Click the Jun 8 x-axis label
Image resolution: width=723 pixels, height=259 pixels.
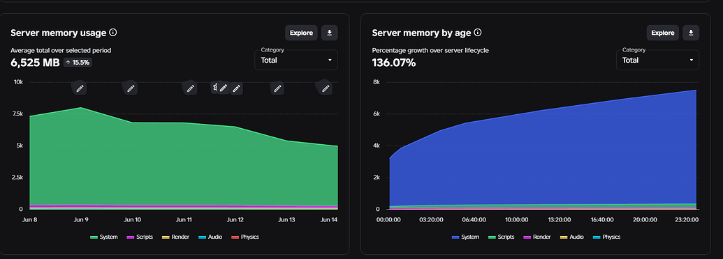click(29, 219)
